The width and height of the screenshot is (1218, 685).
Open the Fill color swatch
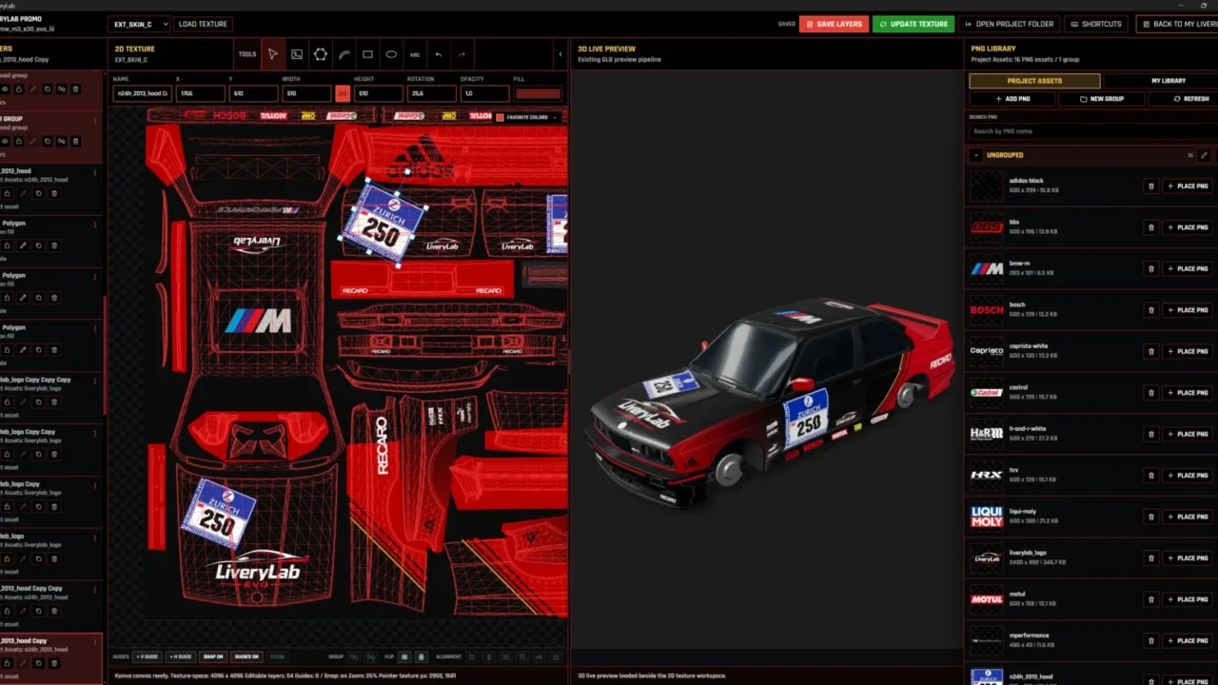(538, 93)
